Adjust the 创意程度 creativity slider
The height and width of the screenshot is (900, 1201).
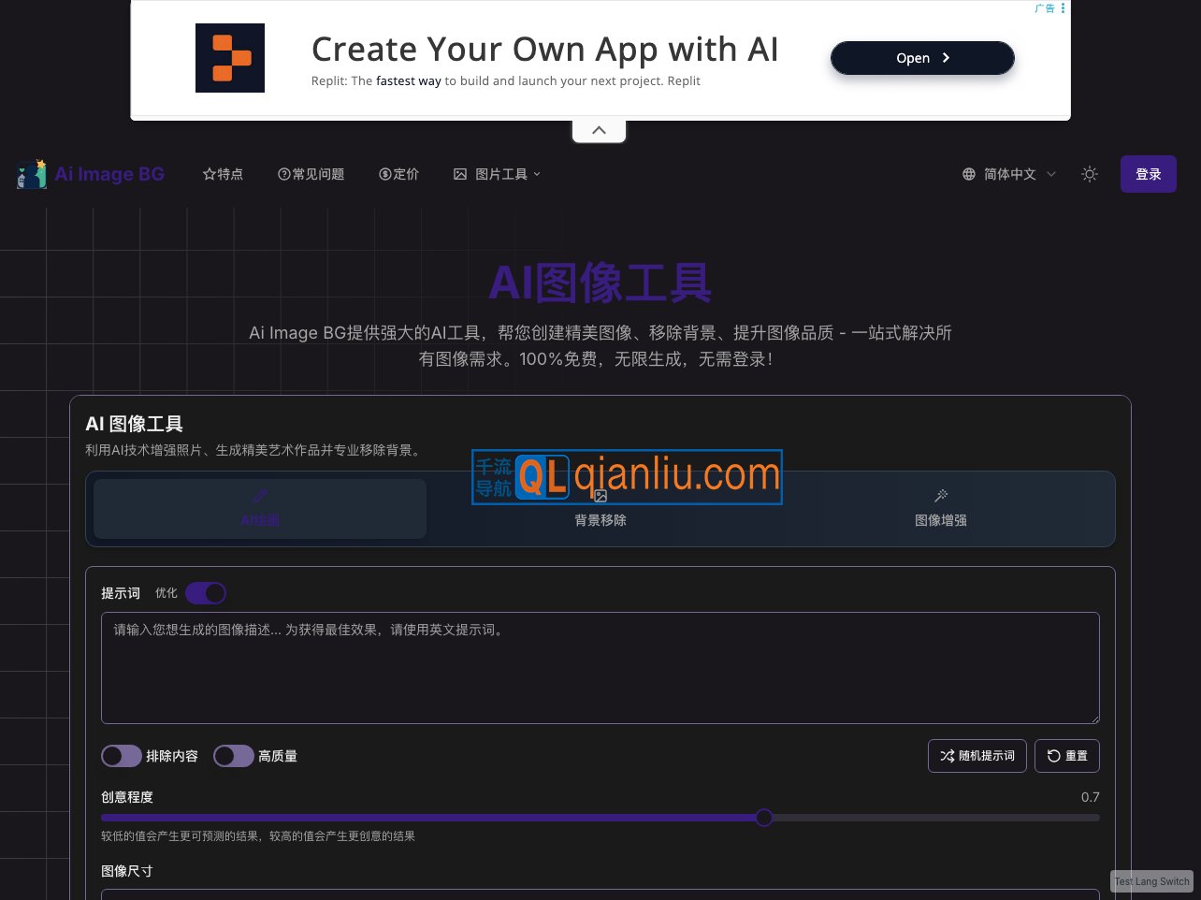(x=764, y=818)
